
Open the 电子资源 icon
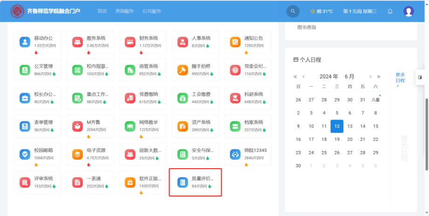pyautogui.click(x=77, y=154)
